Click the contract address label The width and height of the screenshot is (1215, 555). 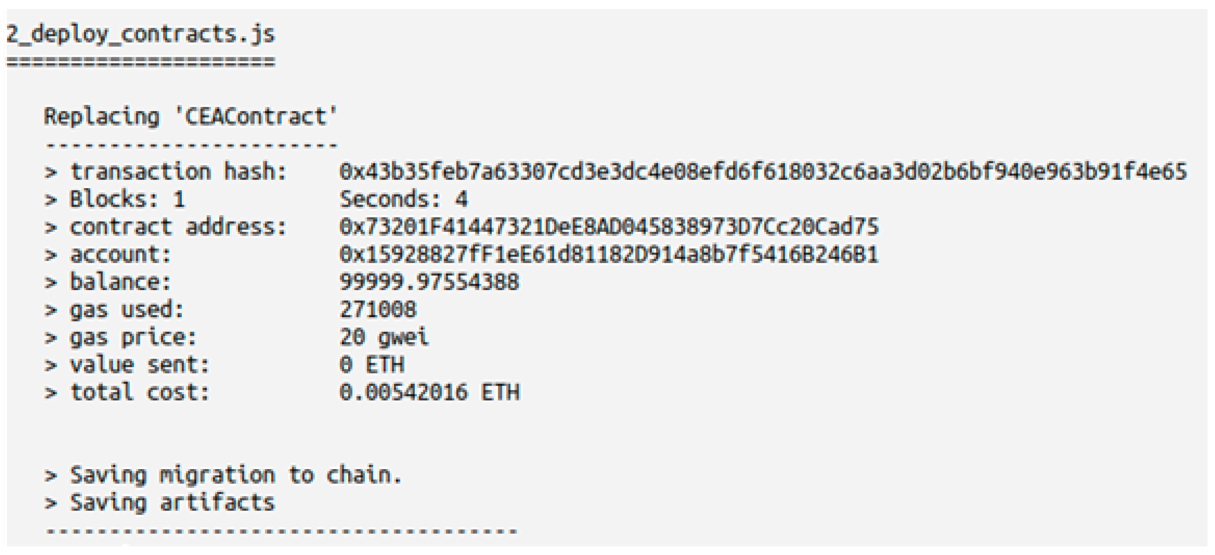178,227
